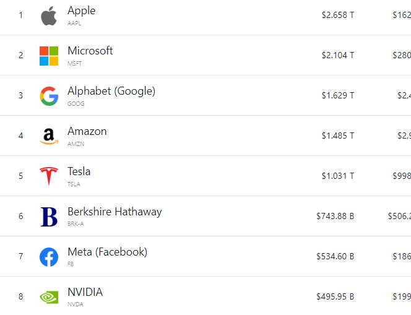The width and height of the screenshot is (411, 315).
Task: Click the red Tesla logo
Action: click(49, 176)
